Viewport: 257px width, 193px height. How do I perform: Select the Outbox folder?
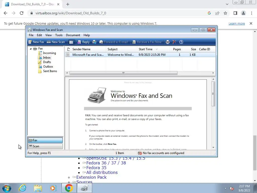pos(46,66)
